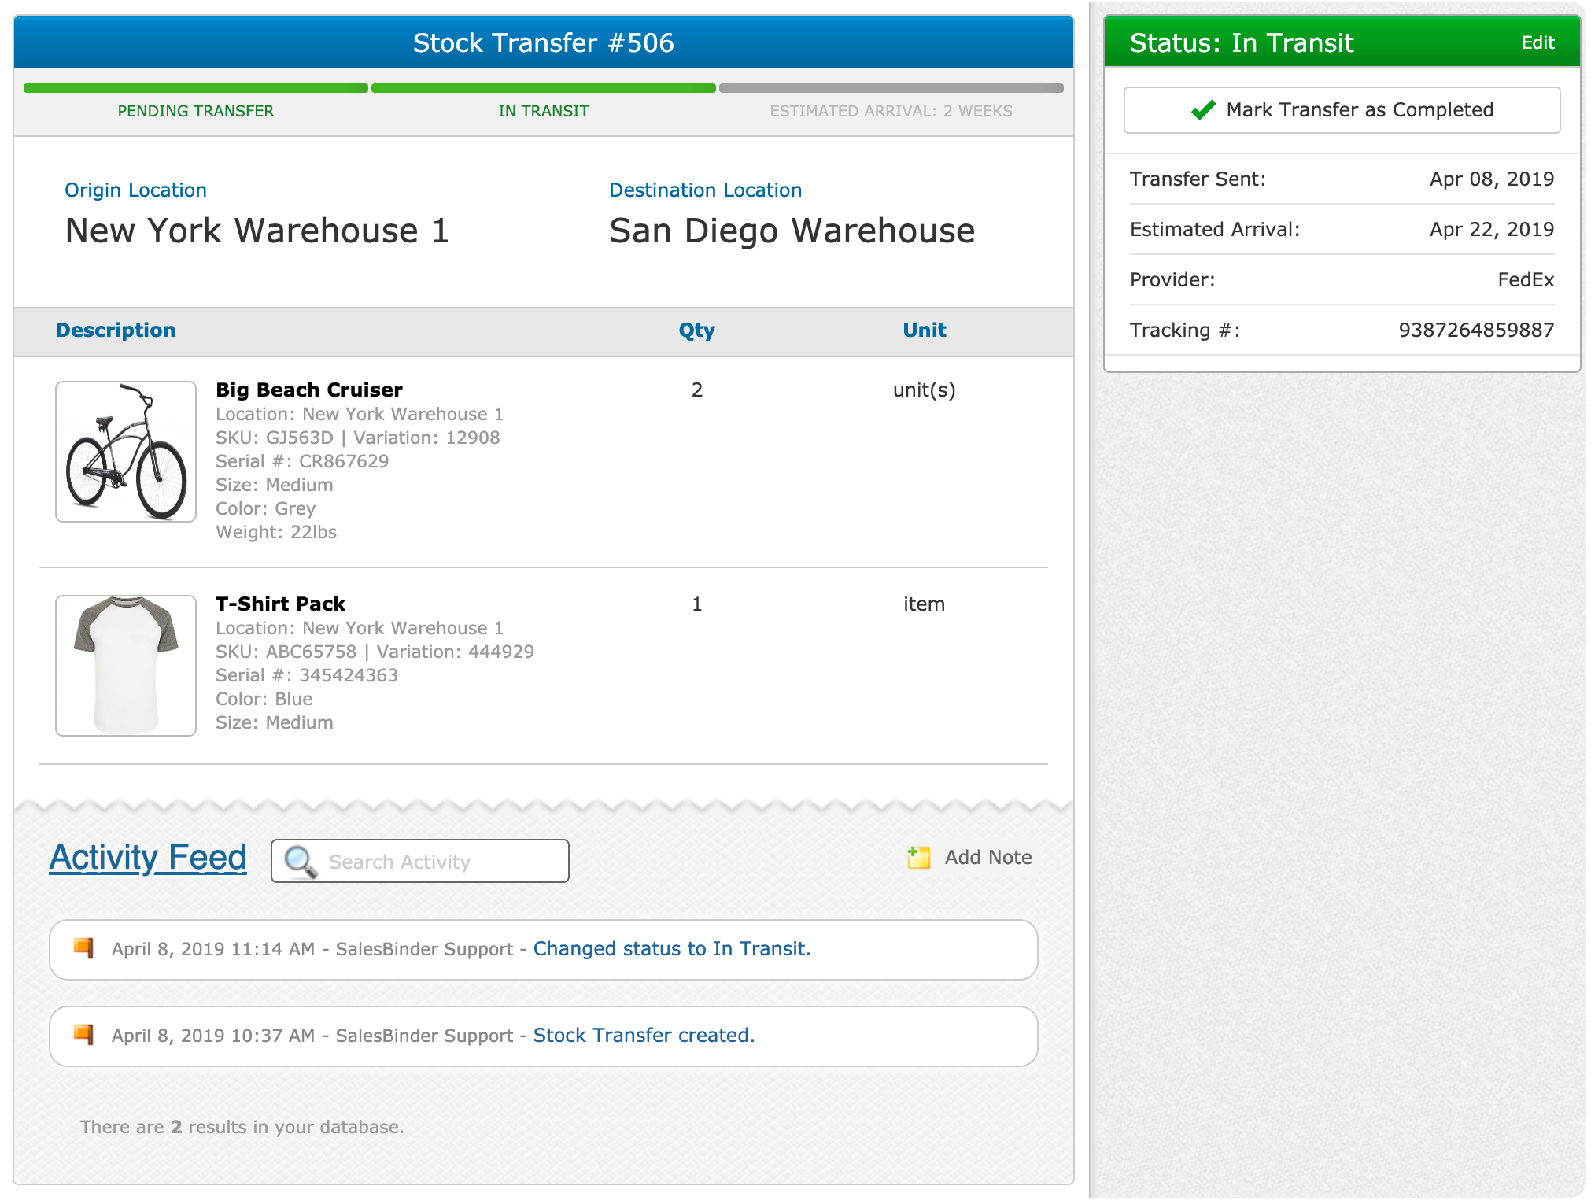Sort by Description column header
1591x1204 pixels.
coord(116,330)
